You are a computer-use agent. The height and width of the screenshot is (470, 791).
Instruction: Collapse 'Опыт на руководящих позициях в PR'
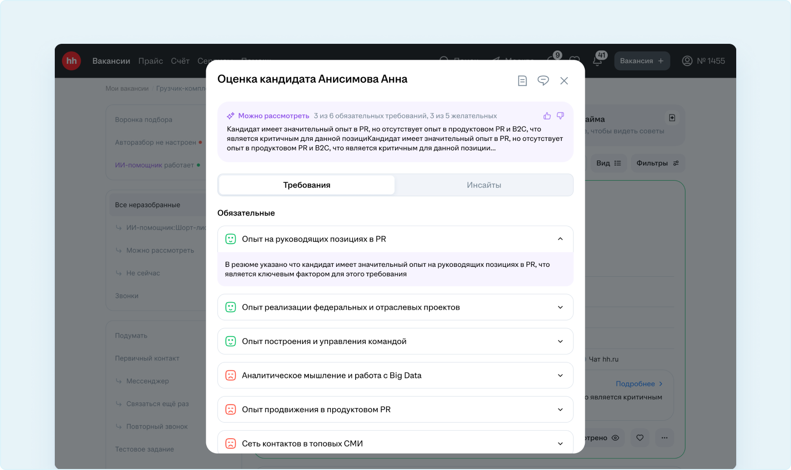(x=560, y=239)
